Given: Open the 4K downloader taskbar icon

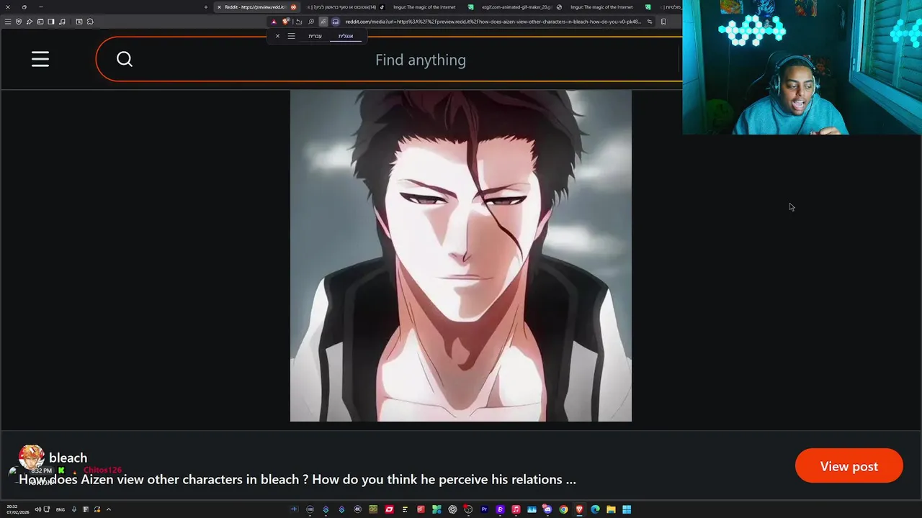Looking at the screenshot, I should click(357, 509).
